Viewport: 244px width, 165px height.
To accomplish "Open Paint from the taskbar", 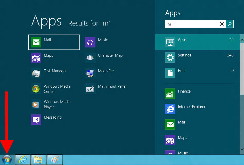I will tap(55, 160).
